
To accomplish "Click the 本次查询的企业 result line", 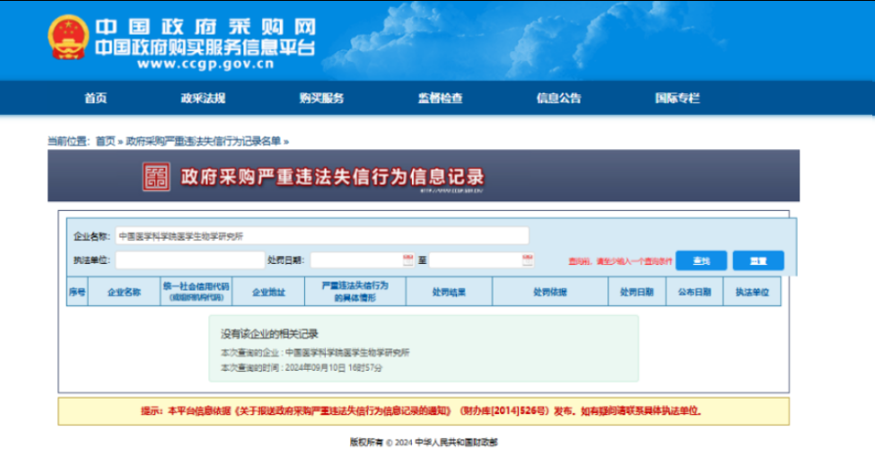I will [x=315, y=353].
